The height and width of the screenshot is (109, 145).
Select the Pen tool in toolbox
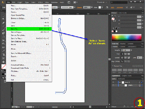pos(3,23)
